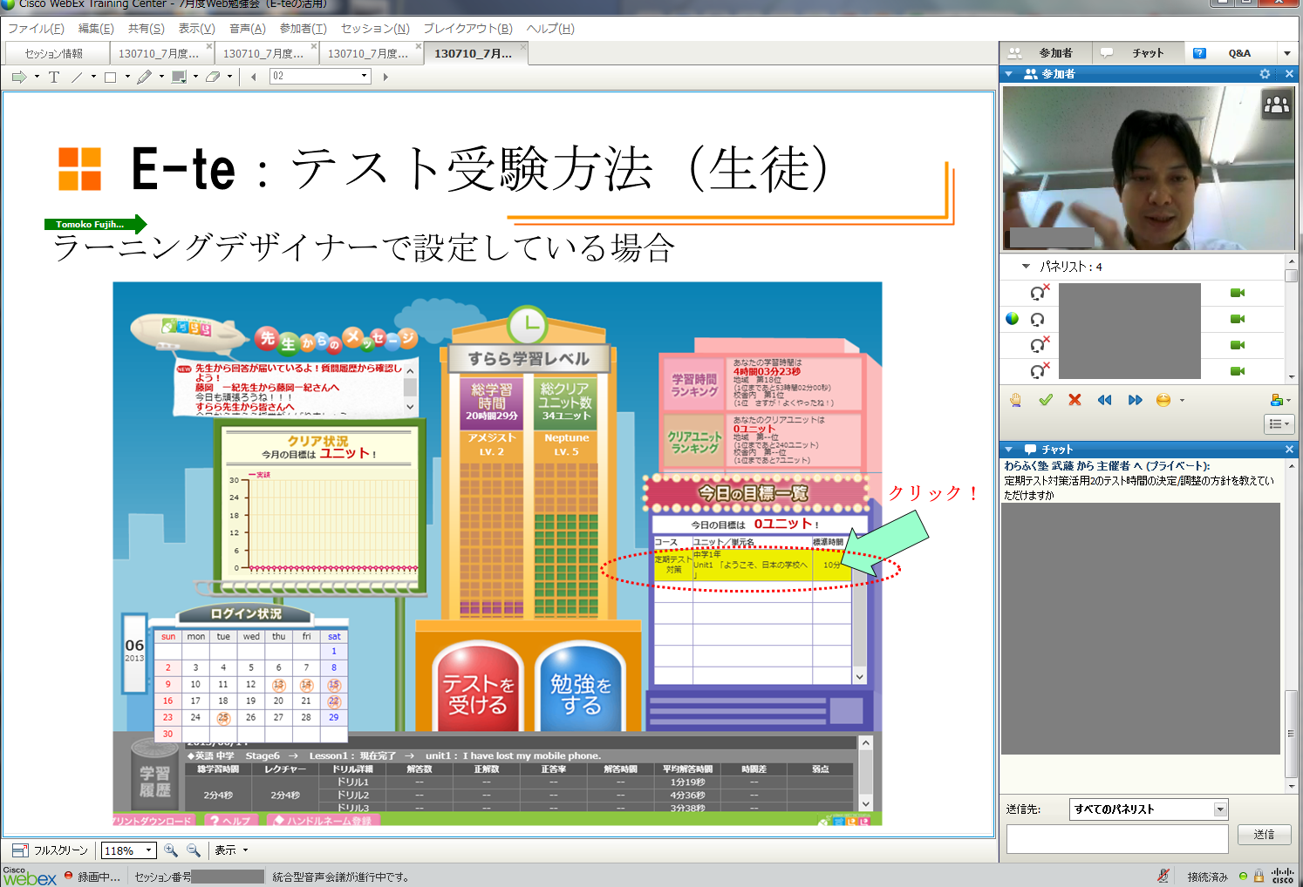Click the Raise Hand icon
1303x887 pixels.
pos(1016,400)
